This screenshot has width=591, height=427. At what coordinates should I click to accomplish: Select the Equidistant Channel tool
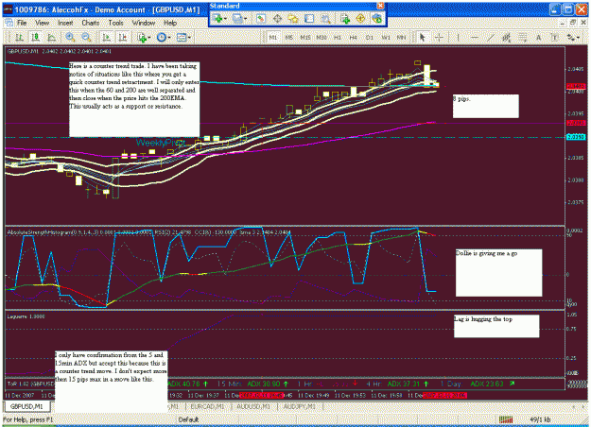[x=507, y=37]
